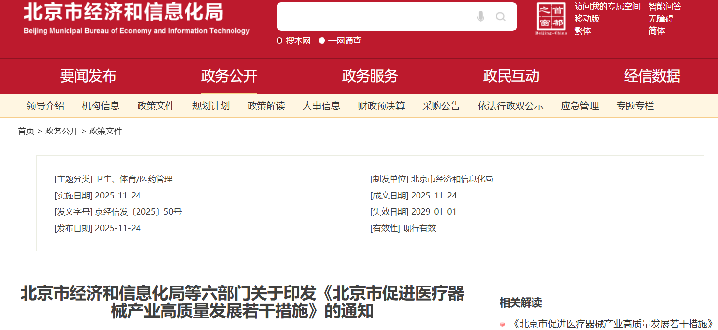Navigate to 首页 via the breadcrumb
The image size is (718, 330).
click(25, 131)
